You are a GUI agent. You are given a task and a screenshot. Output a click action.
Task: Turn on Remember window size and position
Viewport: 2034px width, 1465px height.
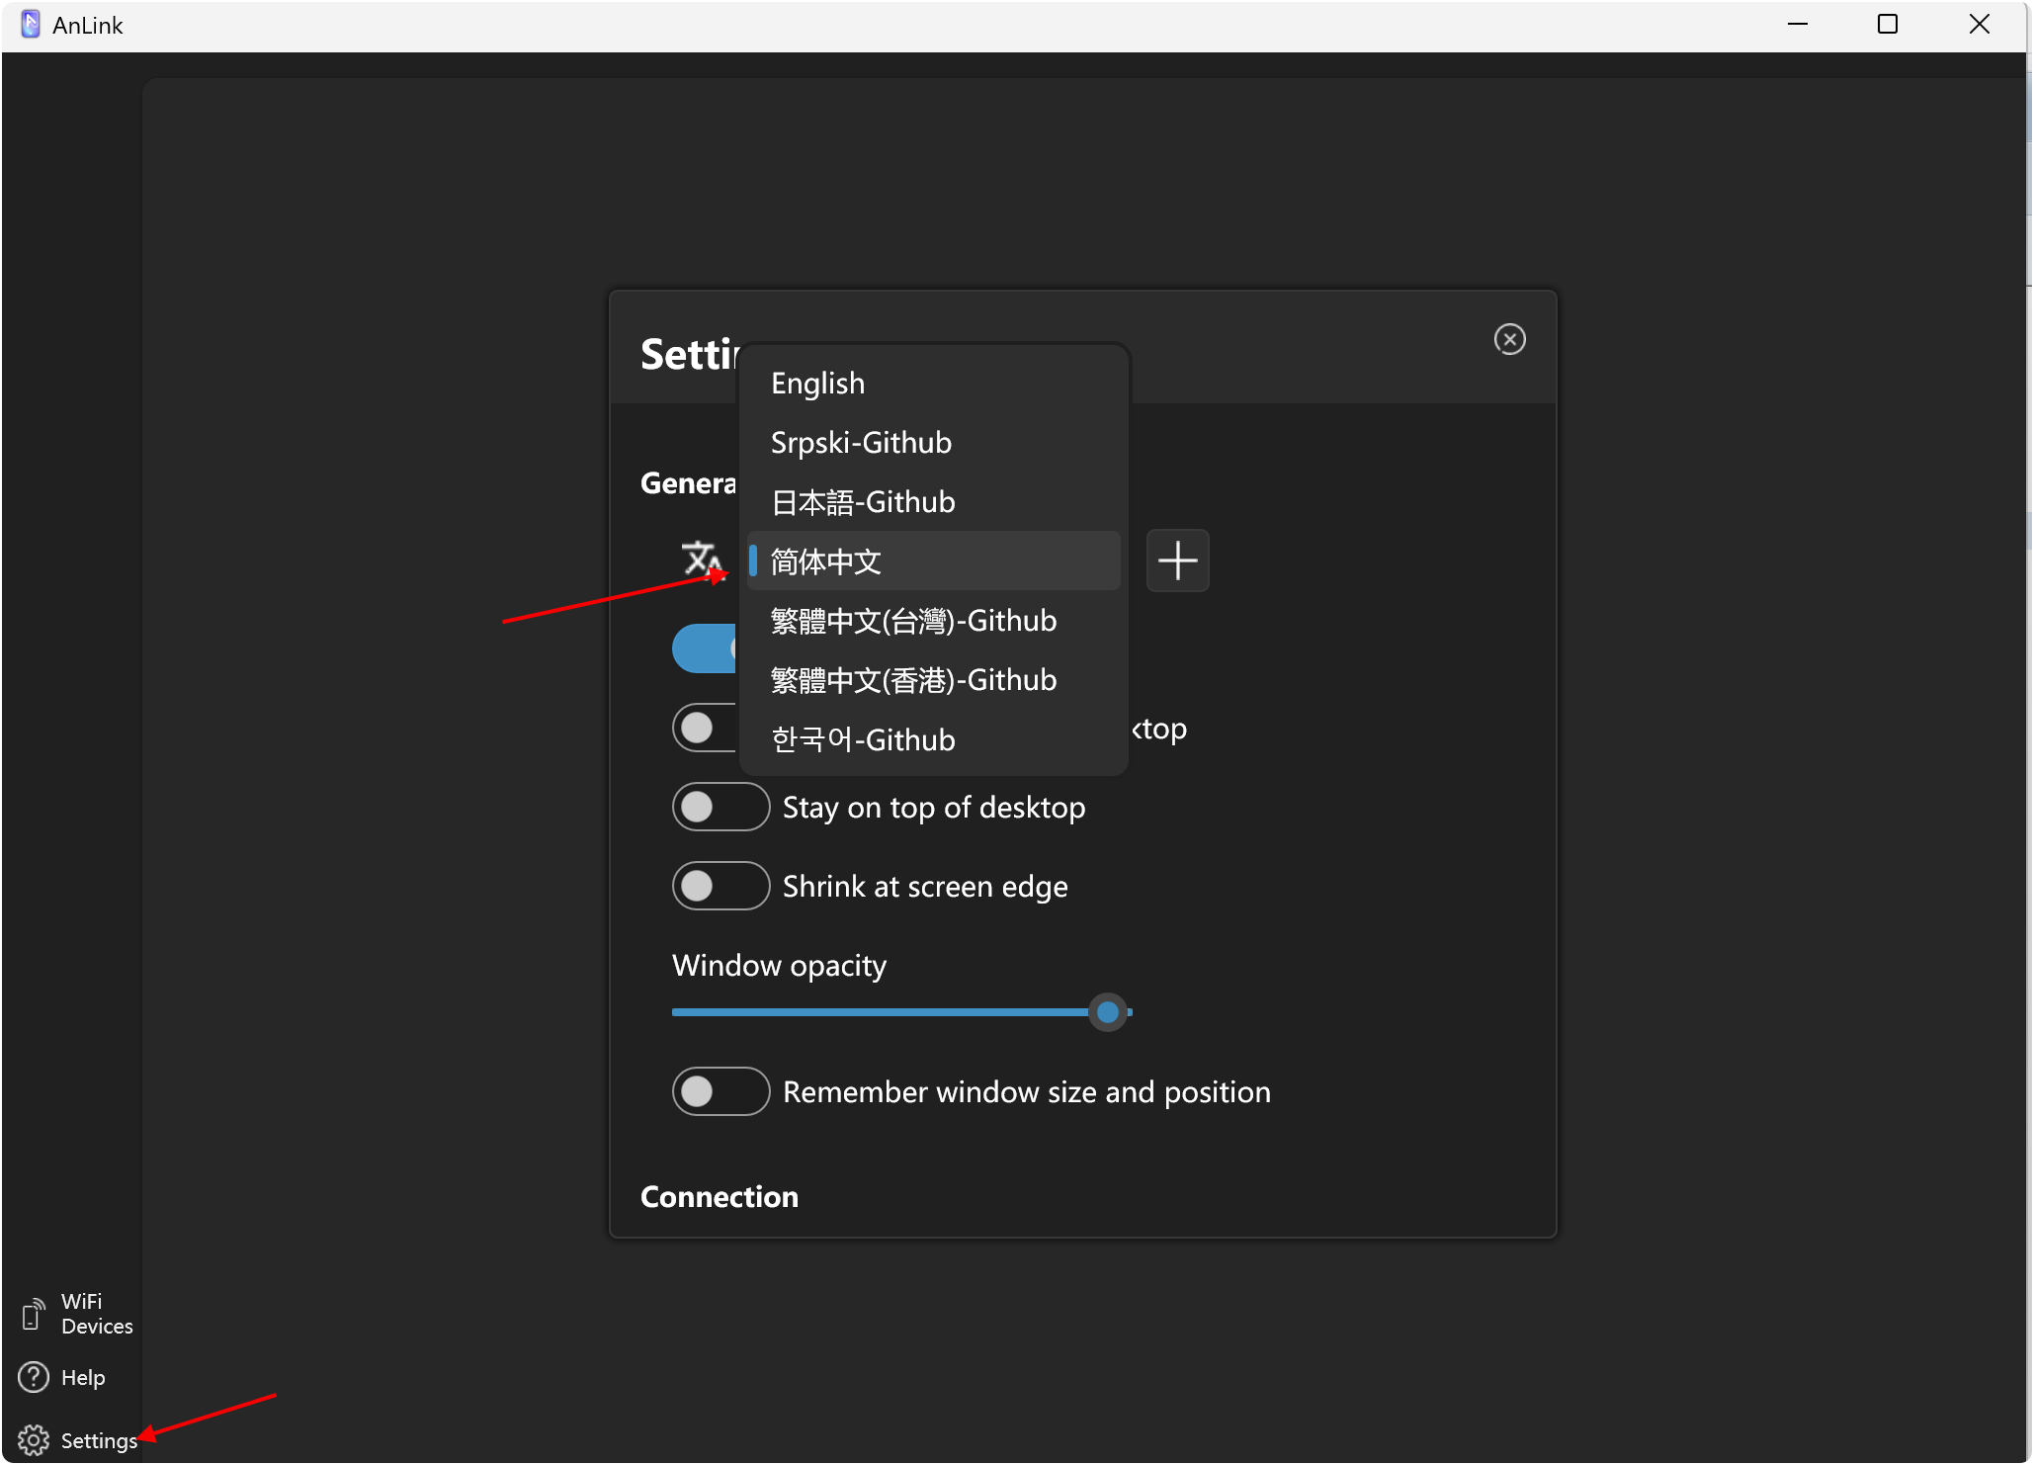pyautogui.click(x=720, y=1091)
